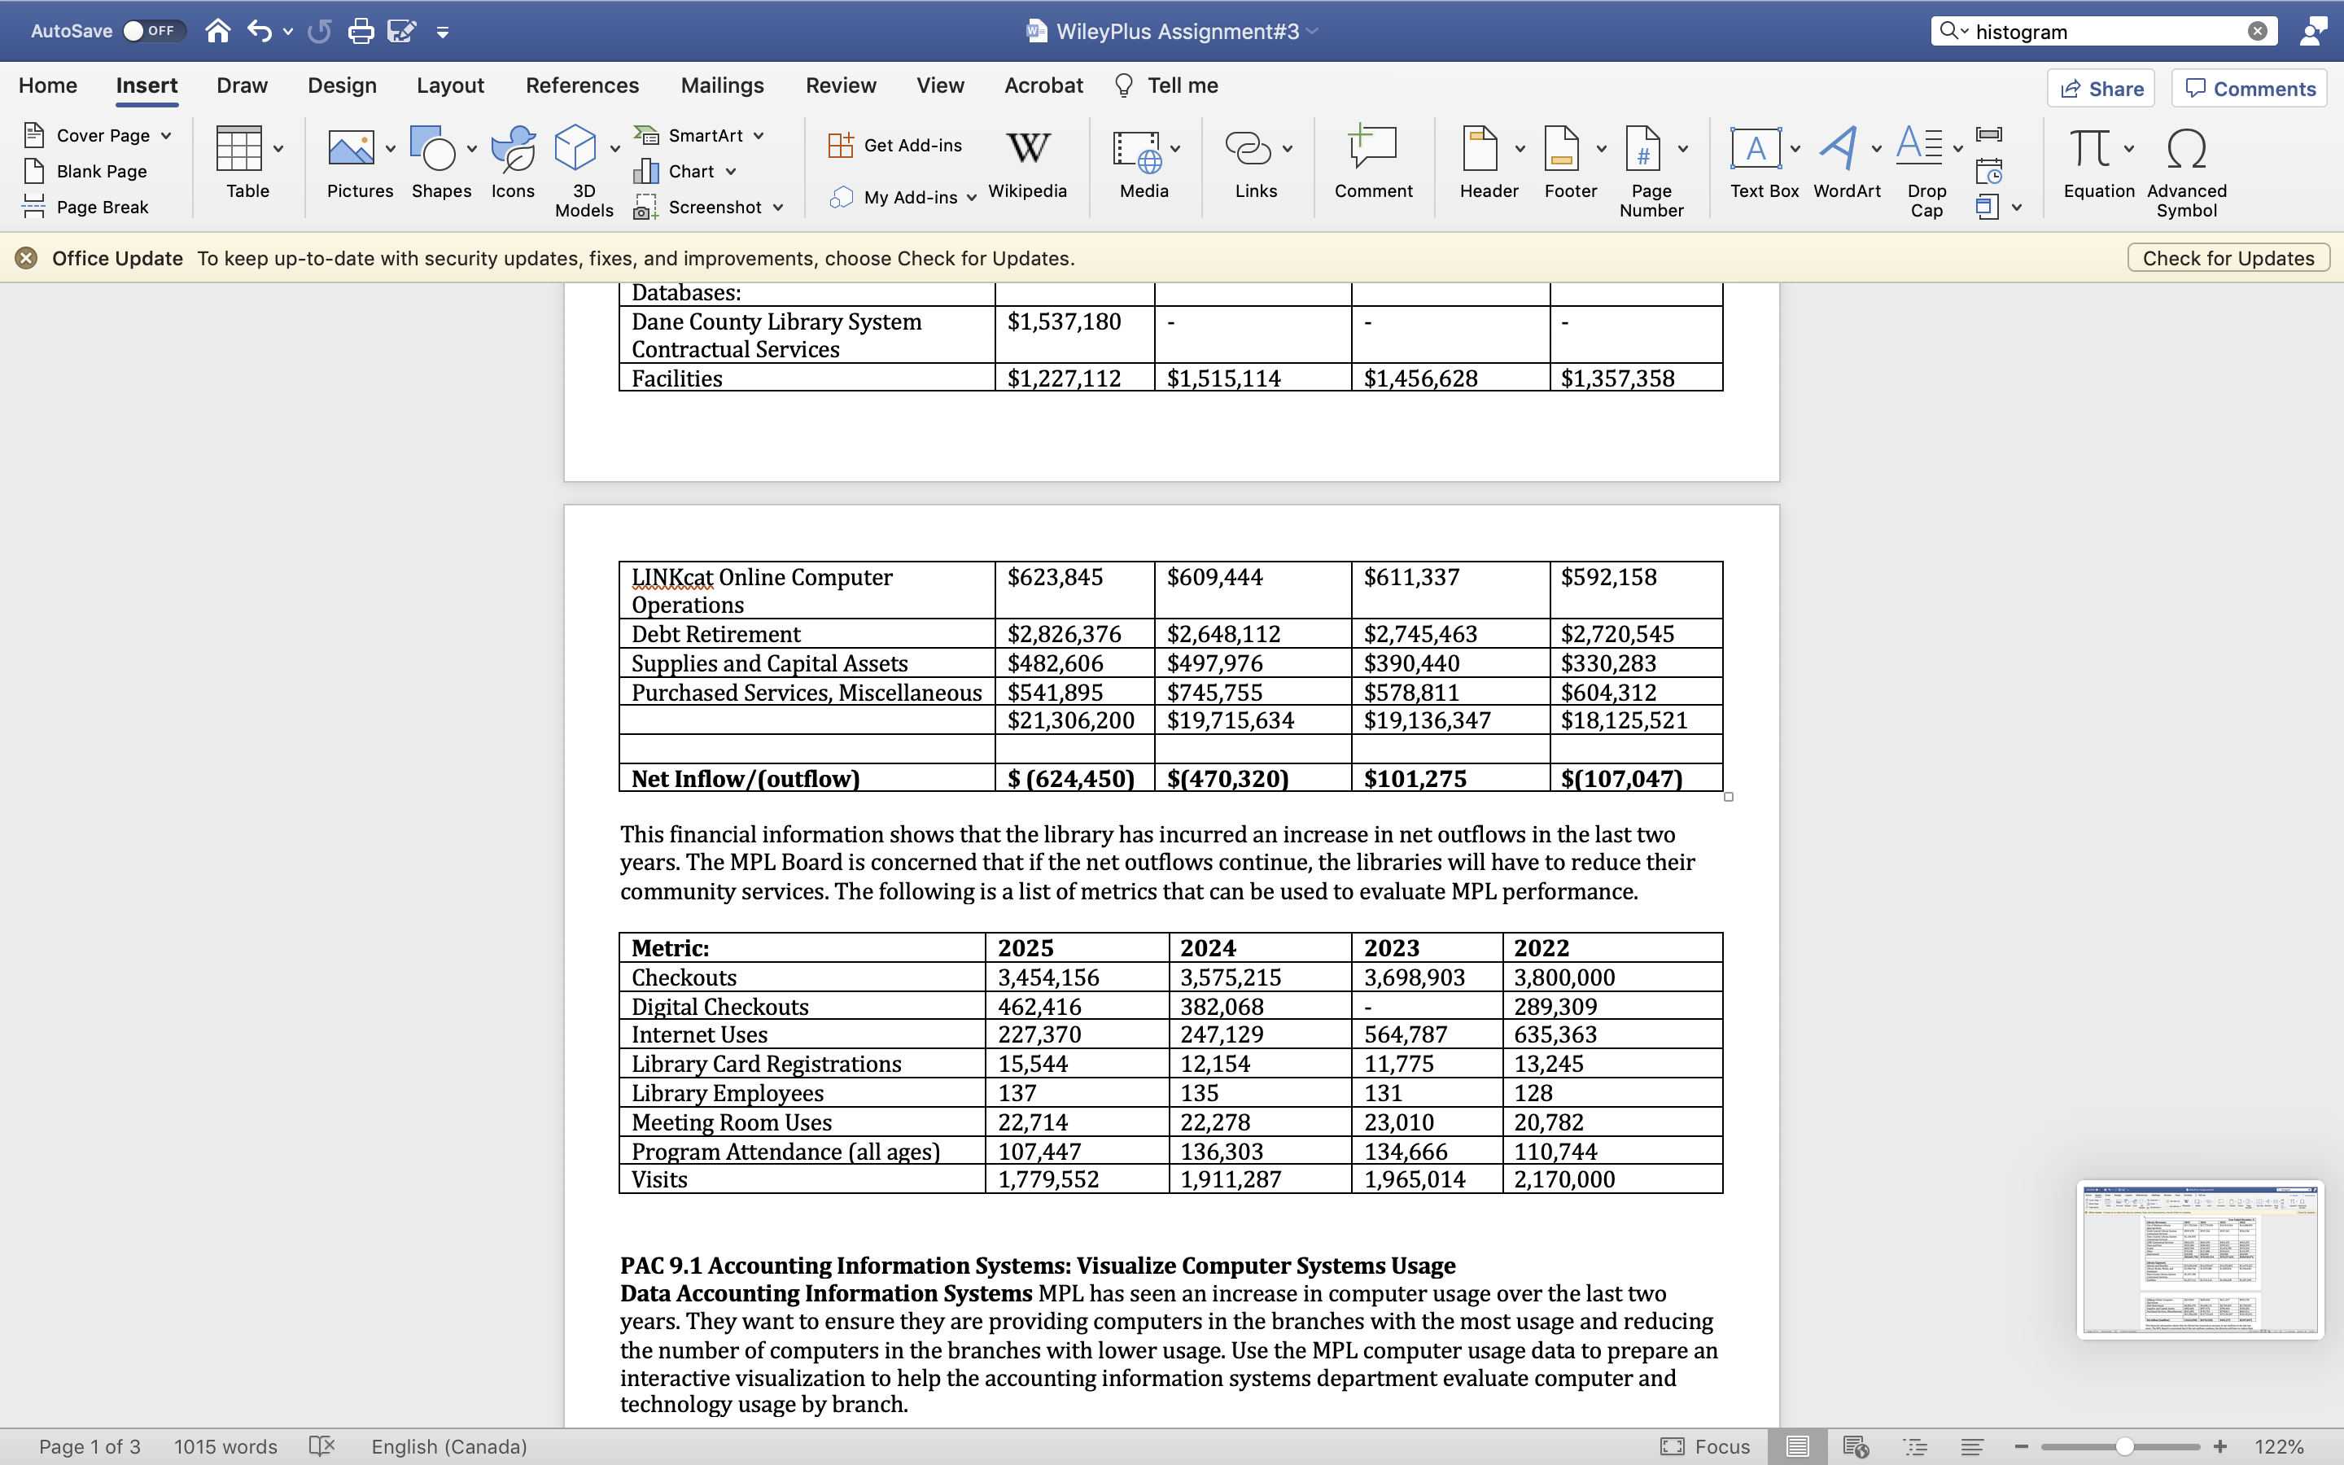This screenshot has width=2344, height=1465.
Task: Open the undo history dropdown arrow
Action: [x=287, y=32]
